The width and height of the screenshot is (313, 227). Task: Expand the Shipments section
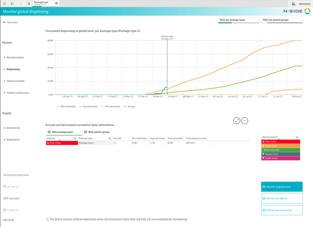(13, 140)
